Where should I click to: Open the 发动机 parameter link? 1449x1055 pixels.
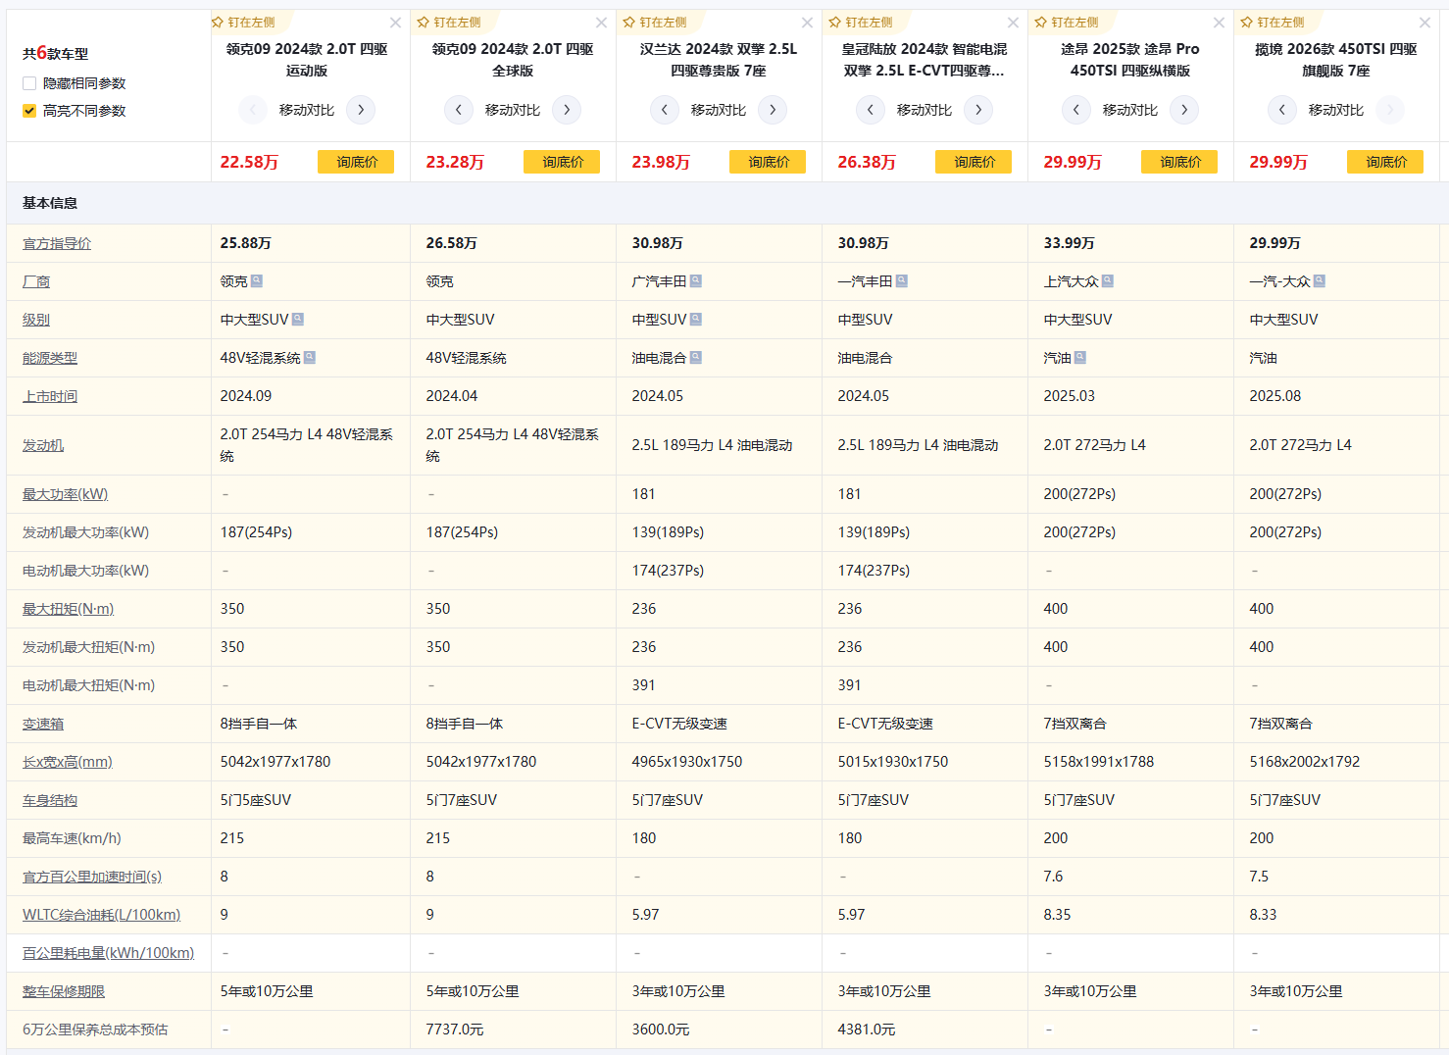43,445
